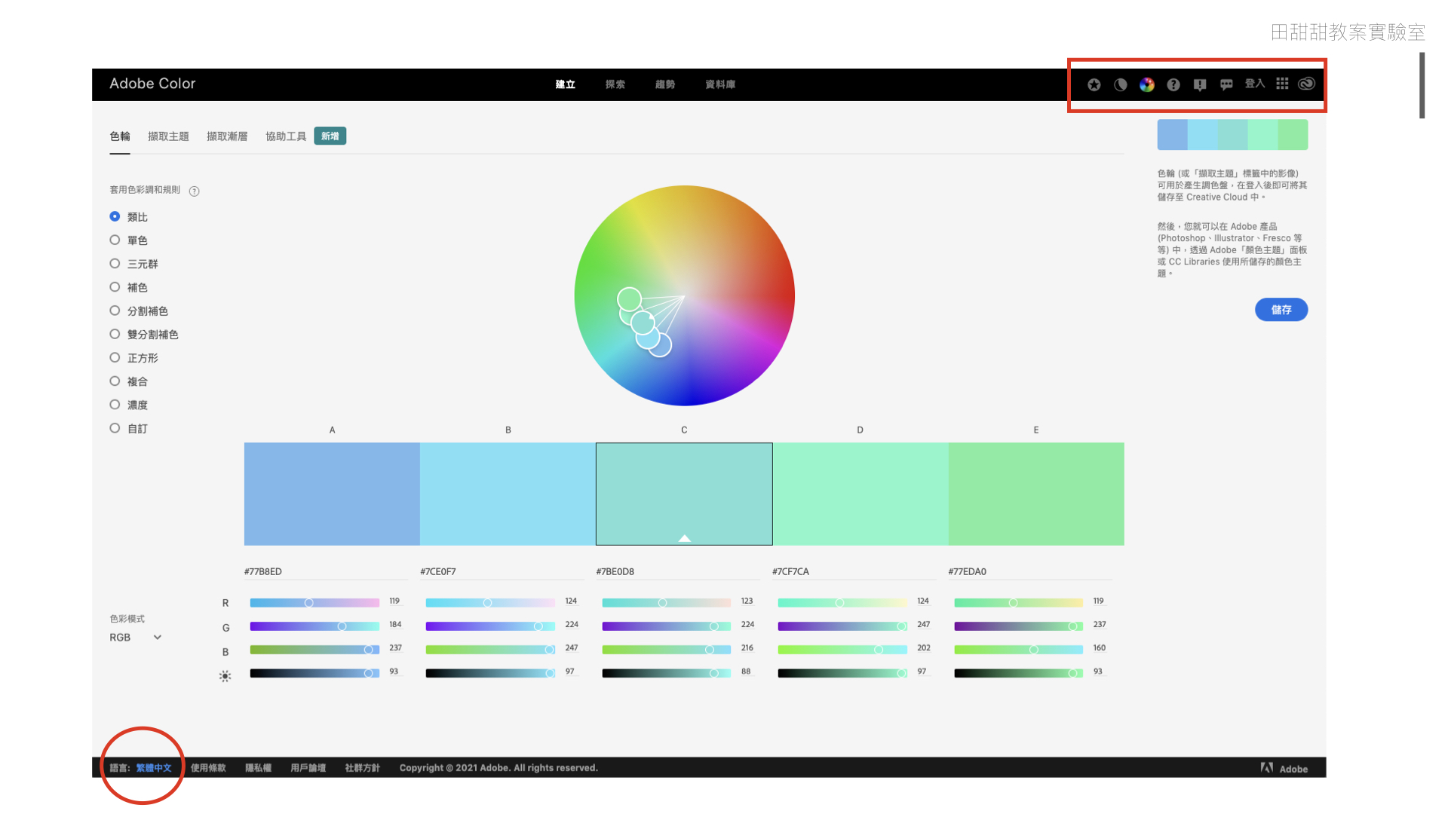Click help icon next to 套用色彩調和規則
This screenshot has width=1448, height=814.
point(195,191)
